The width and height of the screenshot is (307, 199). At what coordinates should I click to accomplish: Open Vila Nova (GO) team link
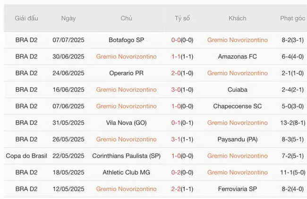click(x=126, y=123)
